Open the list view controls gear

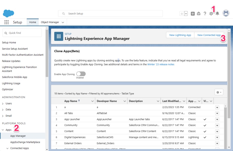pos(219,92)
